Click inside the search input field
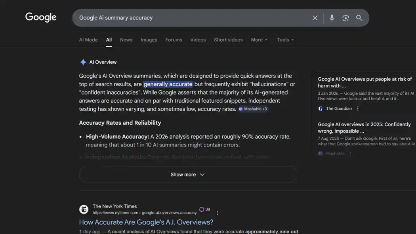The width and height of the screenshot is (416, 234). click(x=178, y=17)
